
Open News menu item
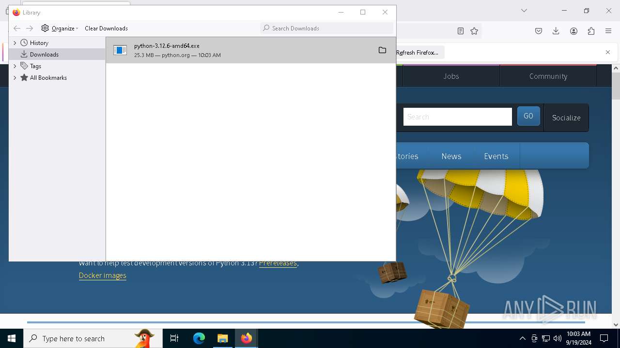coord(451,156)
